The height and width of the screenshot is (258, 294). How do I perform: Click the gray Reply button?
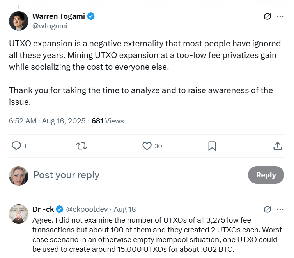click(266, 175)
